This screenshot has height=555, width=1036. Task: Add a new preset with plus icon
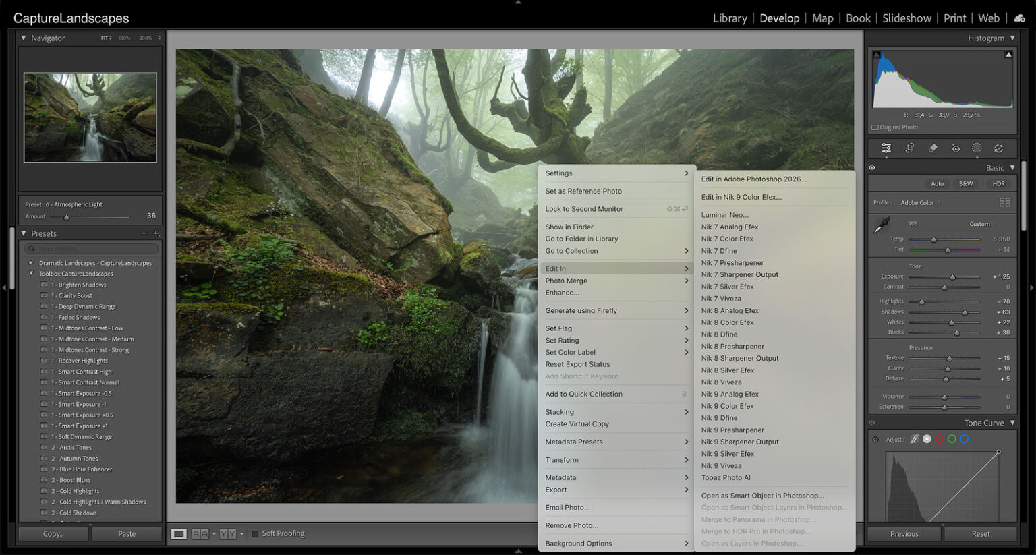pos(156,233)
